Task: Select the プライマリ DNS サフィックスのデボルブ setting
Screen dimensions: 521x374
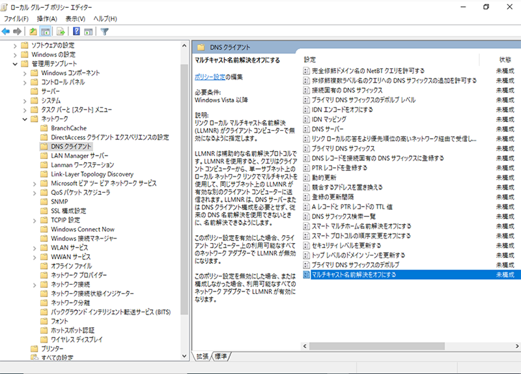Action: click(355, 265)
